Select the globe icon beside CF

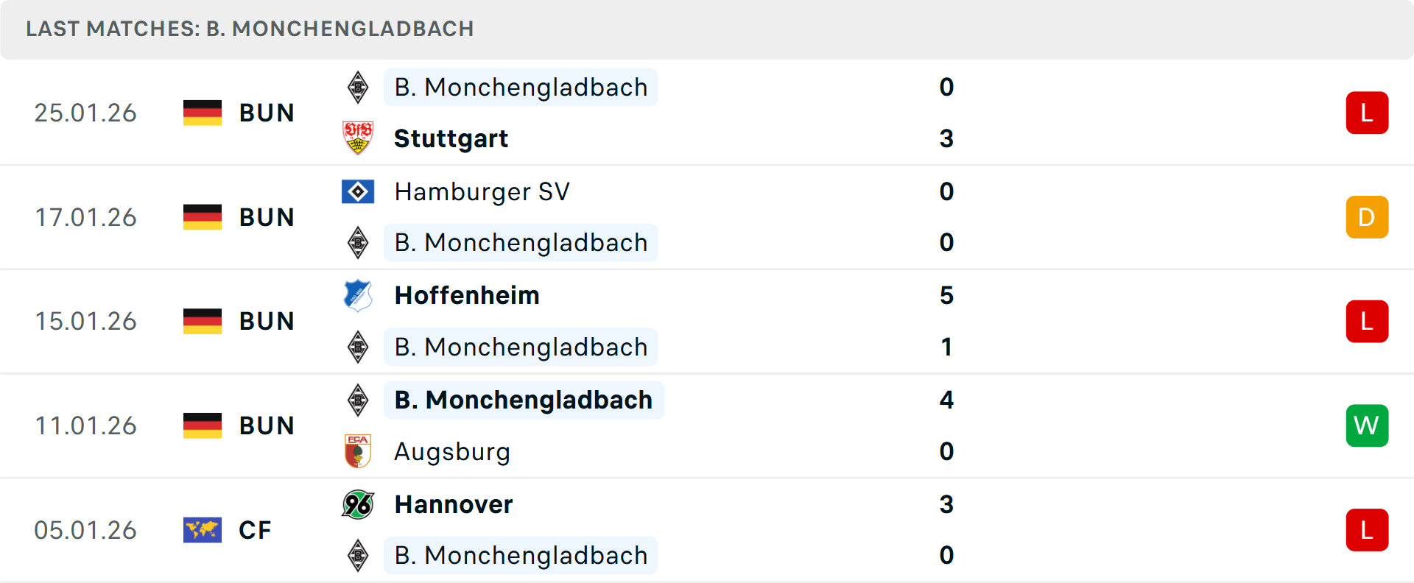click(x=202, y=530)
